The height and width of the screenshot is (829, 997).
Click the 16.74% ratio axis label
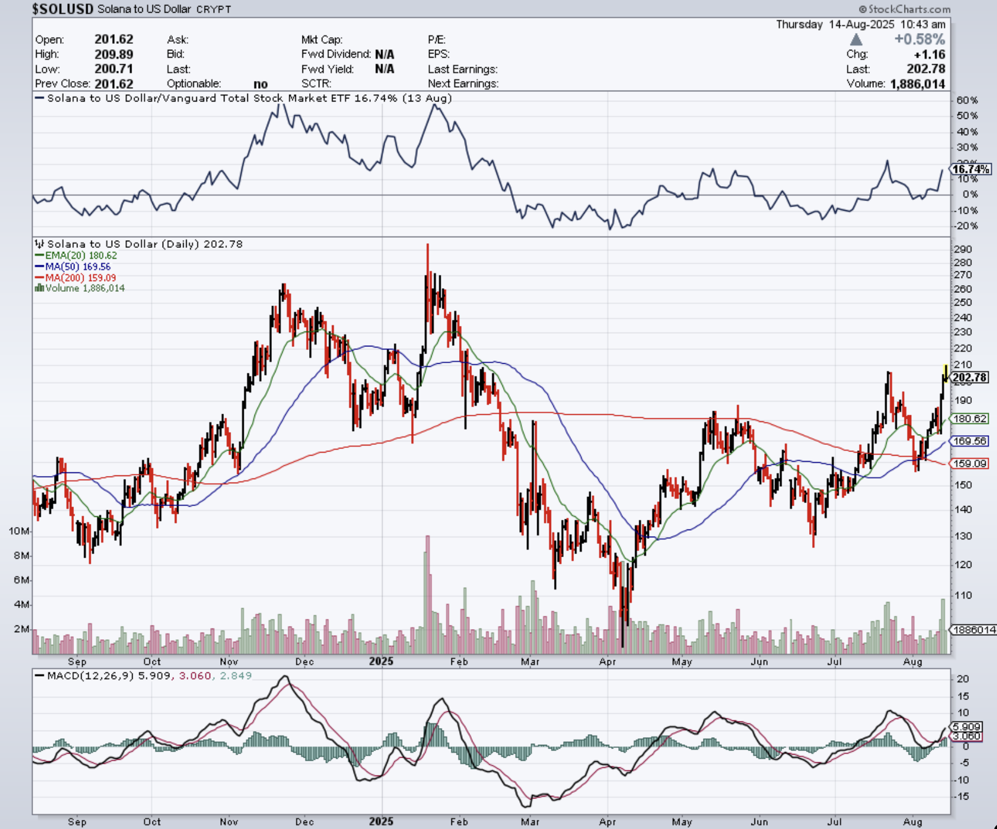pos(971,169)
